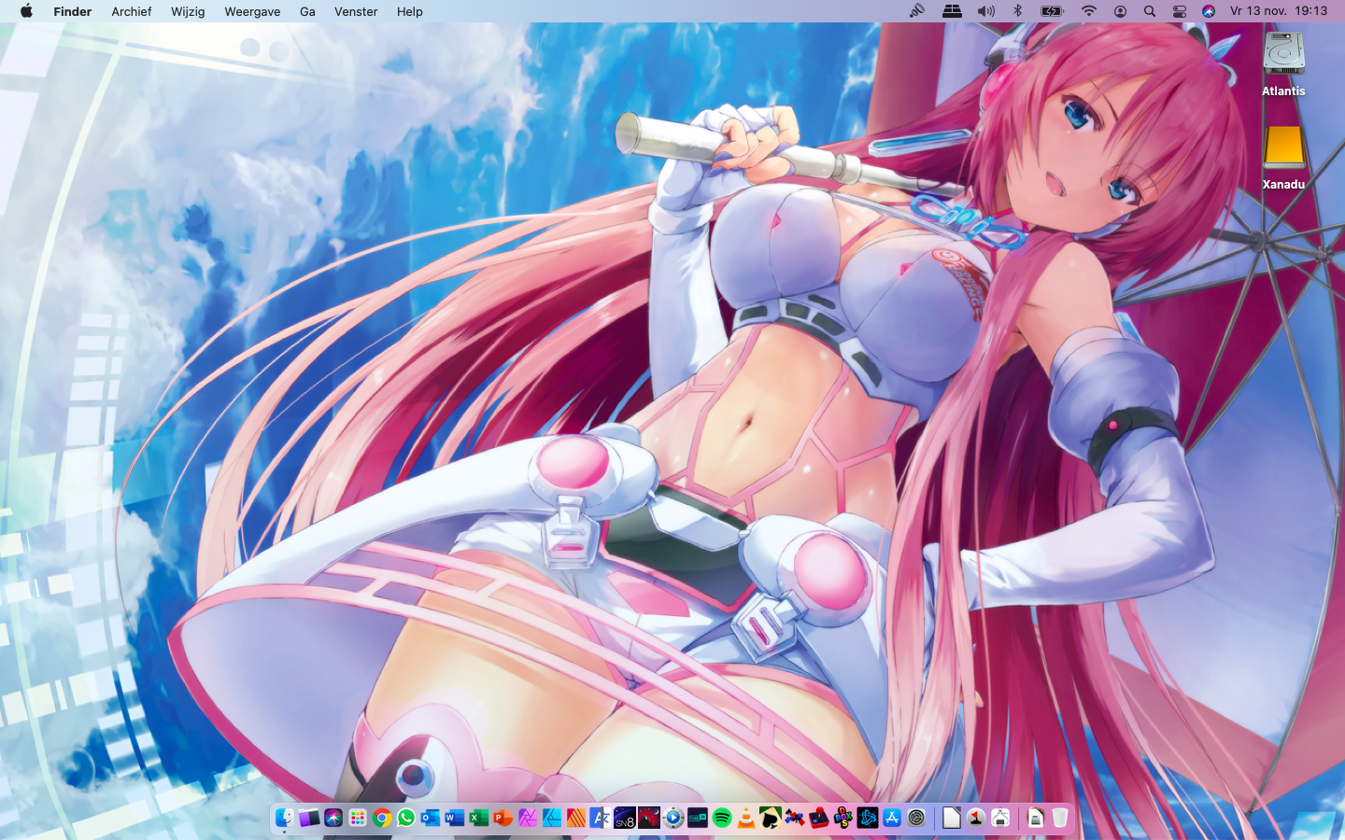Launch Battle.net from the Dock

(868, 819)
